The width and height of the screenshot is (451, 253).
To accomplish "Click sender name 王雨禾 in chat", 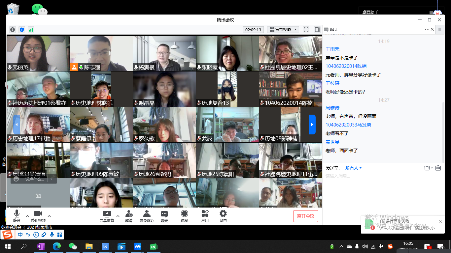I will click(x=332, y=49).
